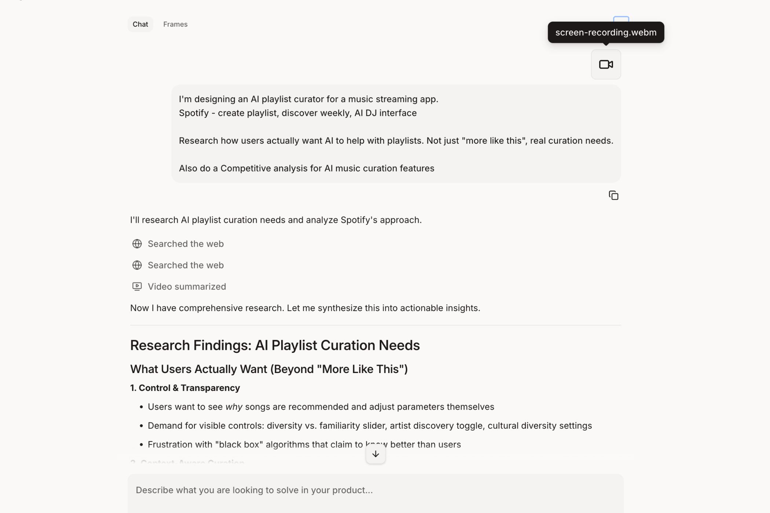Click the What Users Actually Want subheading

pos(269,369)
